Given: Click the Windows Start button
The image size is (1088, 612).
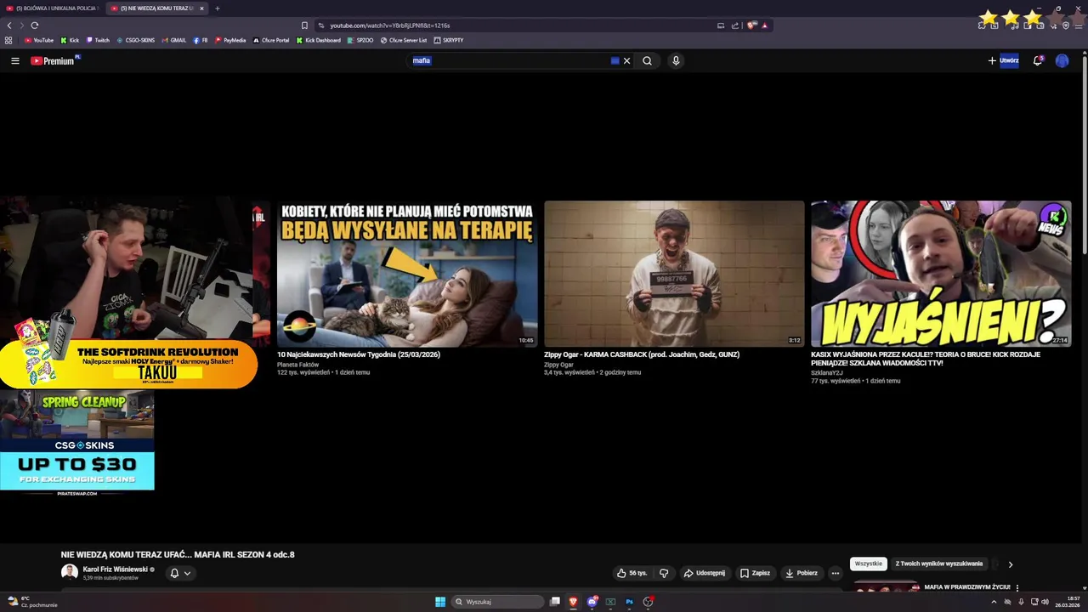Looking at the screenshot, I should coord(440,602).
